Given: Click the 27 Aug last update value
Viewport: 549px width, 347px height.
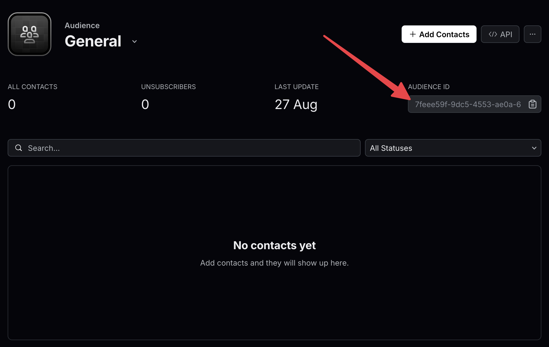Looking at the screenshot, I should pos(296,104).
